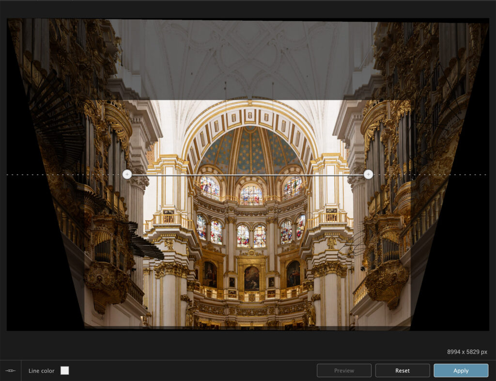The image size is (496, 381).
Task: Click the central arched altar painting
Action: 251,278
